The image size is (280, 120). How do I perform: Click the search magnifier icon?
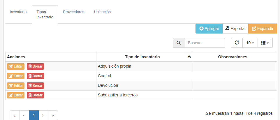179,43
